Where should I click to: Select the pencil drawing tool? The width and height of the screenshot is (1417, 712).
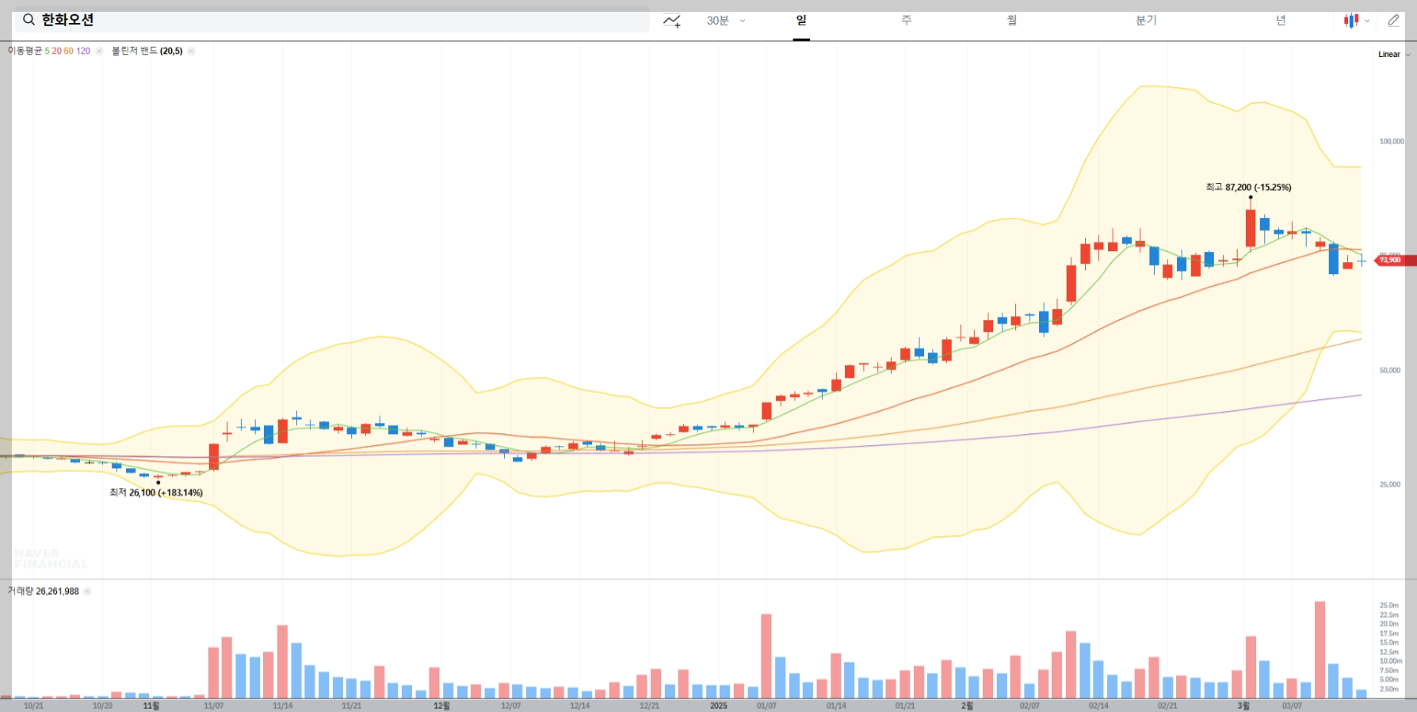pos(1393,21)
